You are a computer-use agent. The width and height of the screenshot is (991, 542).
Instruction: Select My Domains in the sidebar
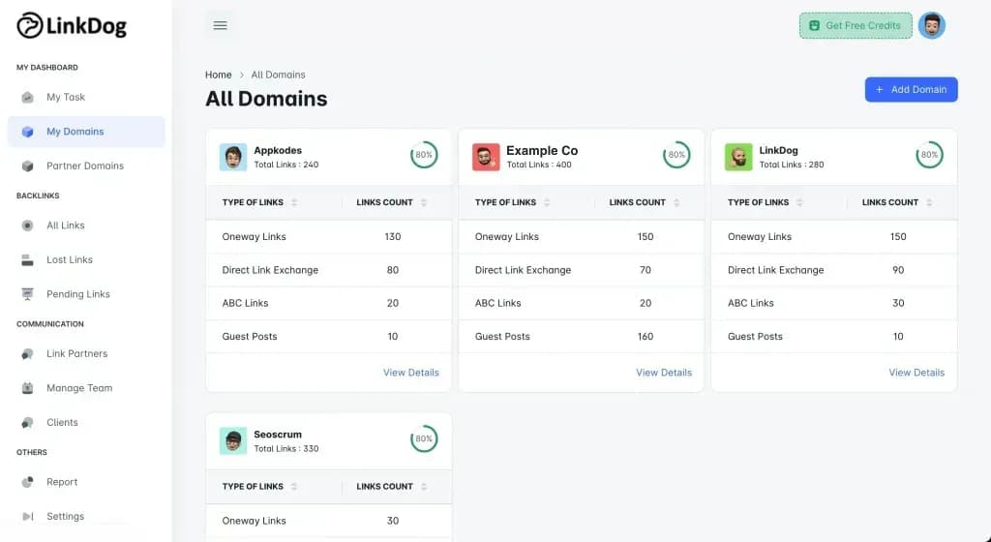click(86, 132)
